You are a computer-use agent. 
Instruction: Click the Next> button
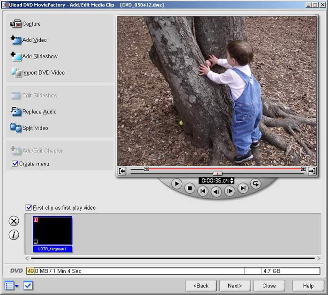pyautogui.click(x=235, y=286)
